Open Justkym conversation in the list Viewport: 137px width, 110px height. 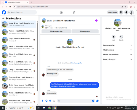pyautogui.click(x=18, y=102)
